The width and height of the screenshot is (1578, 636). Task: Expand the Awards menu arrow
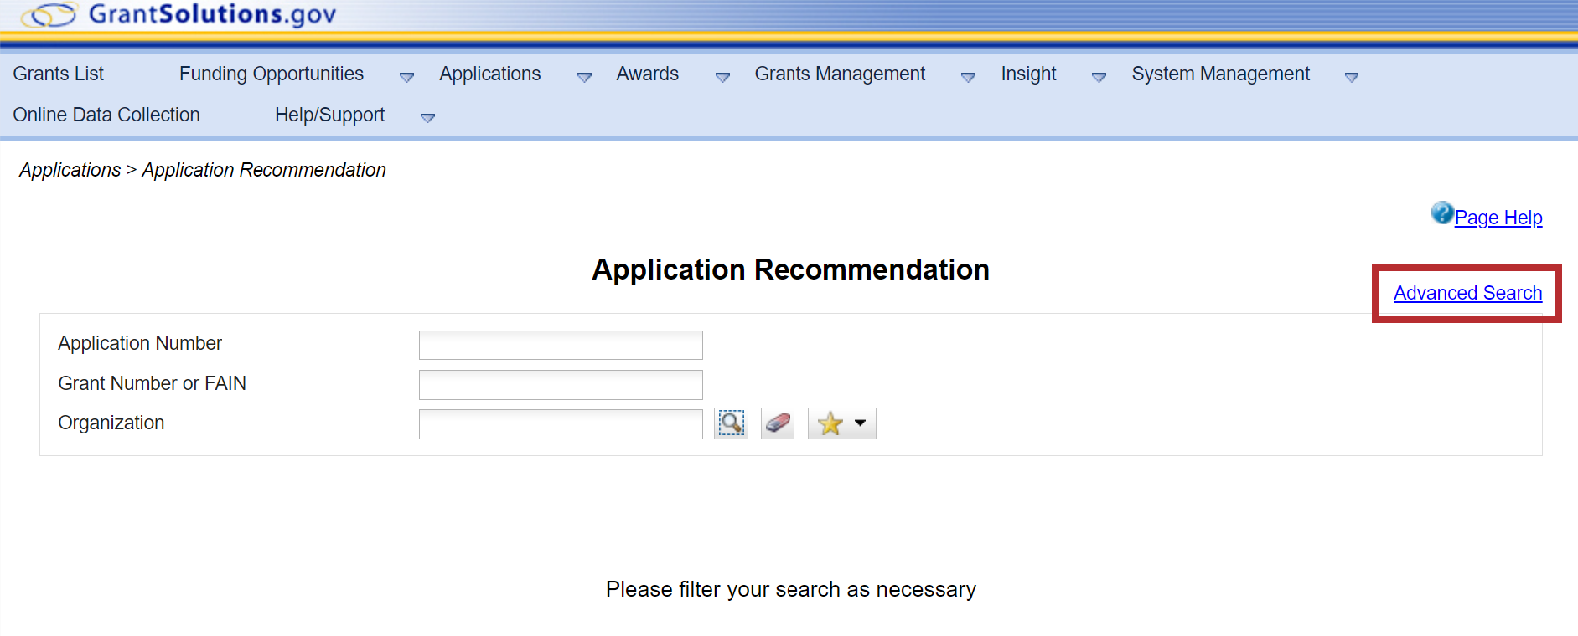pyautogui.click(x=722, y=77)
